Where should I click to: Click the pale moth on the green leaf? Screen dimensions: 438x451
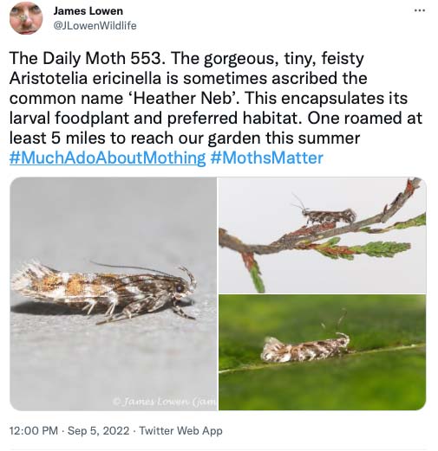306,349
